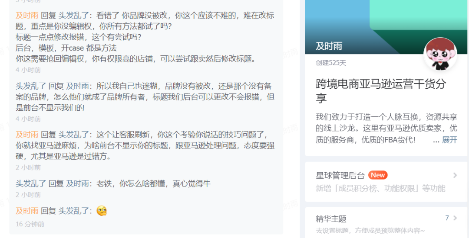469x238 pixels.
Task: Click author 及时雨 of the emoji reply
Action: click(27, 211)
